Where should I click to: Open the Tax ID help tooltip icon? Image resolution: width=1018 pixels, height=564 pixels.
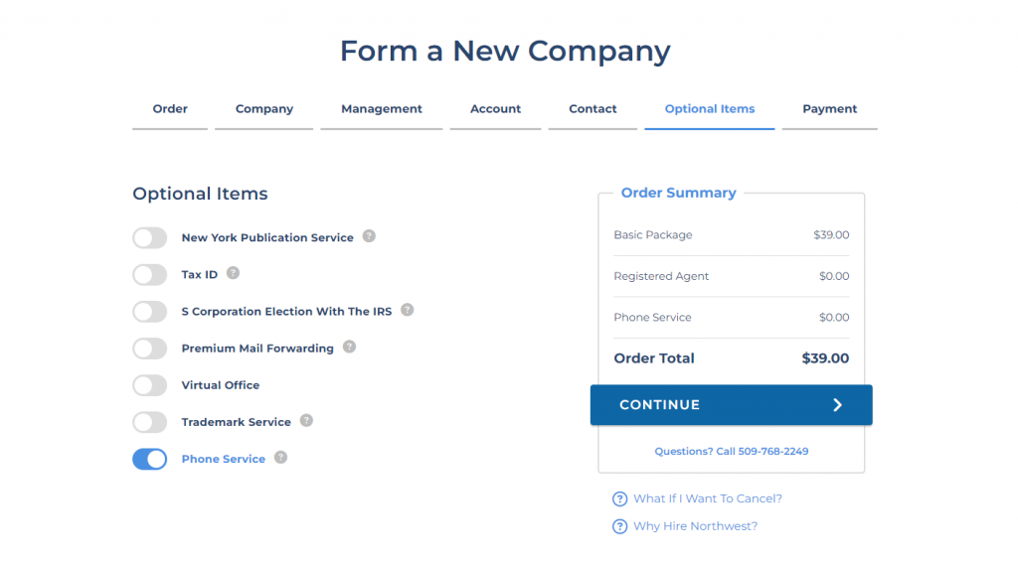click(233, 273)
